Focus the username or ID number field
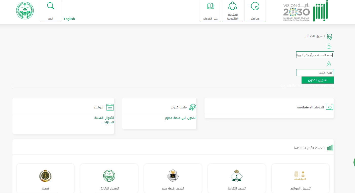Image resolution: width=355 pixels, height=193 pixels. click(x=315, y=55)
